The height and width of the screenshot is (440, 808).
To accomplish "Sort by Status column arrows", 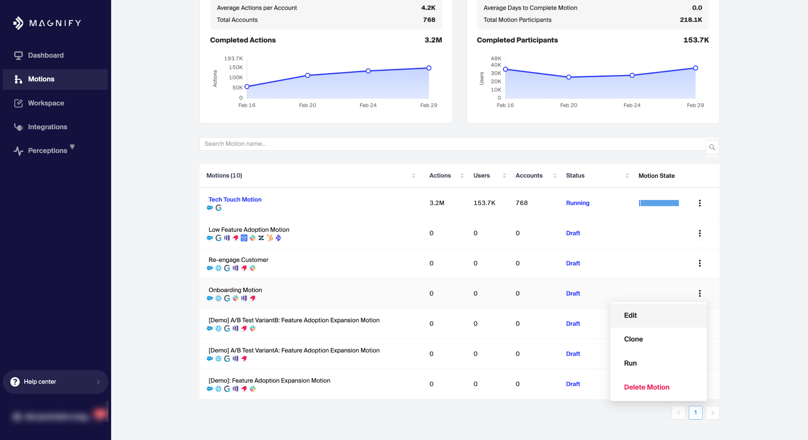I will 627,176.
